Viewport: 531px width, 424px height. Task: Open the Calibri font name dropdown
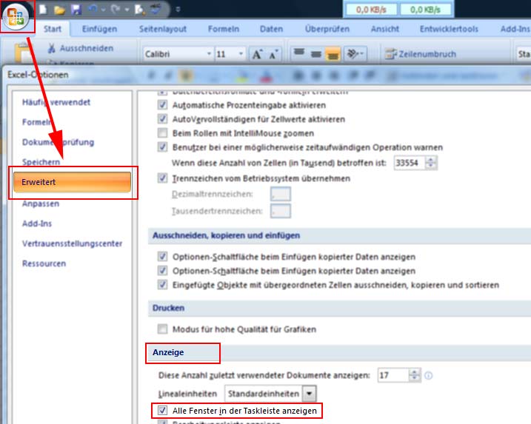(x=209, y=54)
